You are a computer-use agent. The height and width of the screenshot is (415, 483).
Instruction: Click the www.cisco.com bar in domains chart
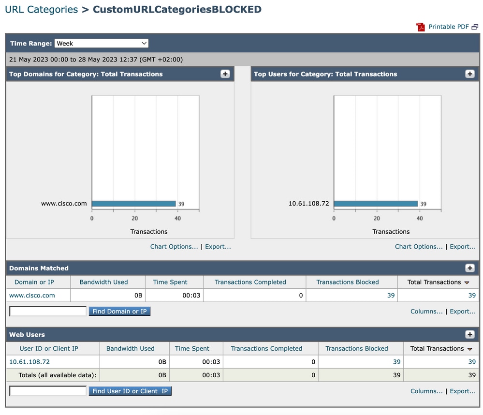(x=134, y=204)
